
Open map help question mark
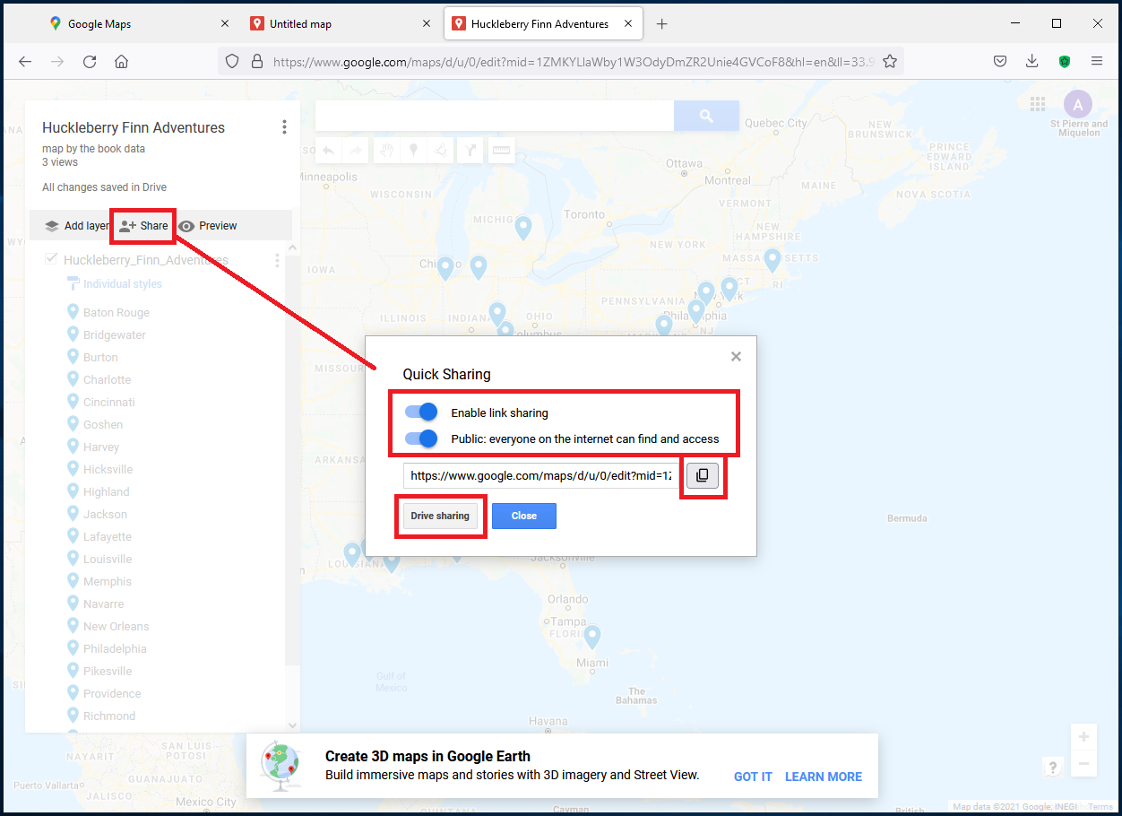click(x=1053, y=767)
